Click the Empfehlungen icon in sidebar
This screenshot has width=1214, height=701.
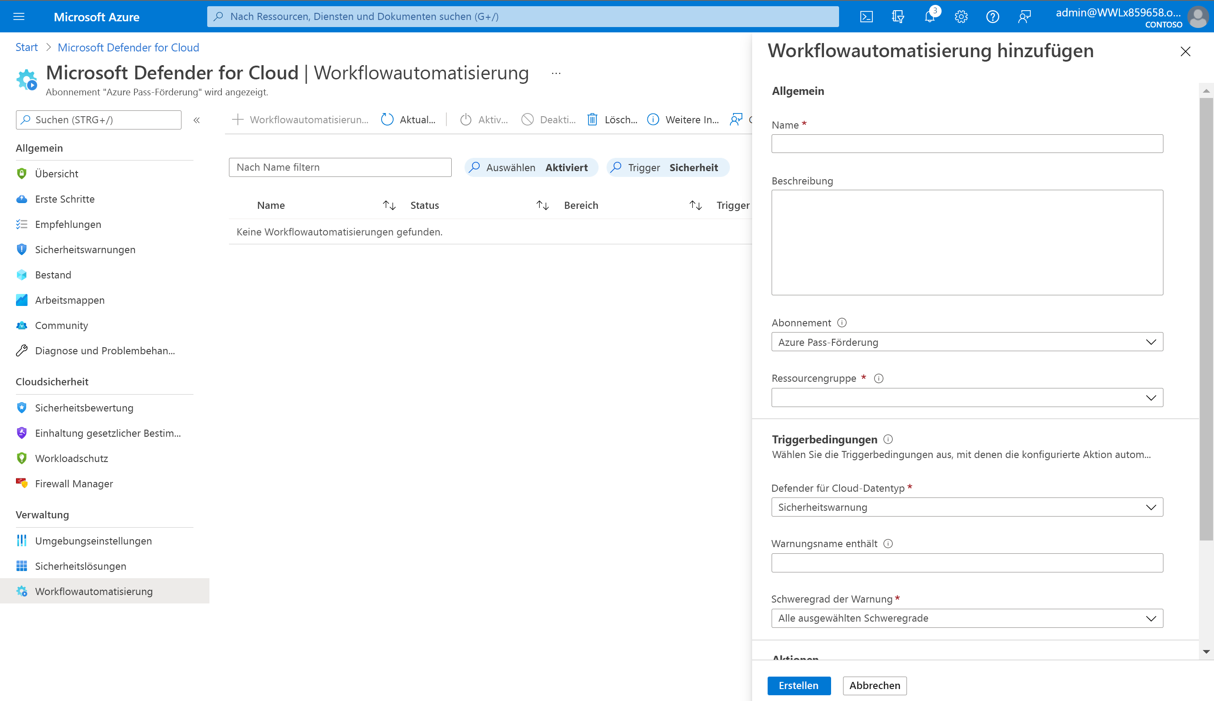coord(21,223)
